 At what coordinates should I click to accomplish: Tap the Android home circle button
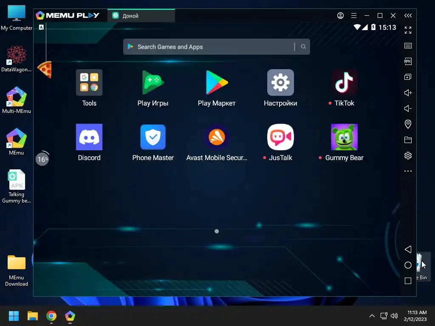coord(408,265)
